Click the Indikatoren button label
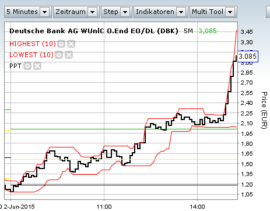Viewport: 270px width, 211px height. pyautogui.click(x=155, y=12)
